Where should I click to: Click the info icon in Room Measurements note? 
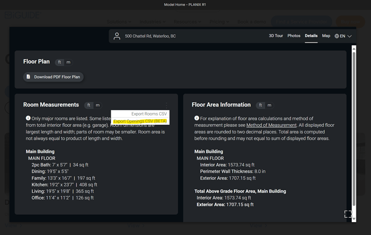point(28,118)
